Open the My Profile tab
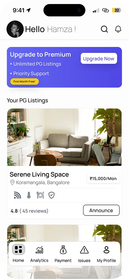Image resolution: width=129 pixels, height=279 pixels. tap(106, 254)
